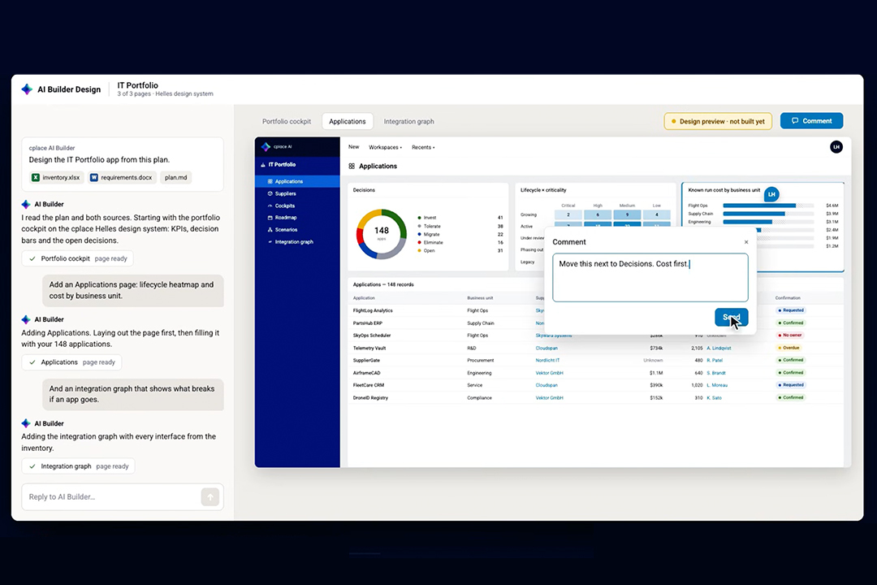Click the Flight Ops cost bar
The height and width of the screenshot is (585, 877).
click(759, 206)
